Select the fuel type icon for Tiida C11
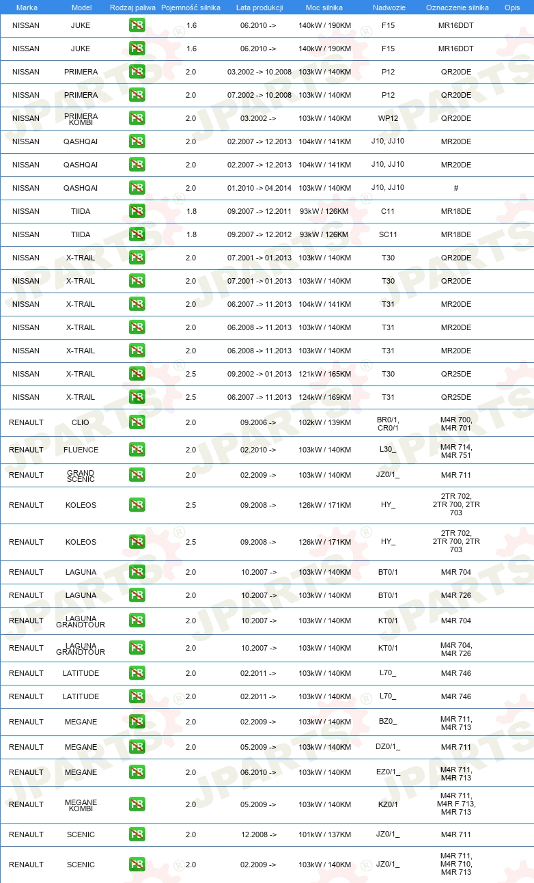This screenshot has width=534, height=883. pyautogui.click(x=137, y=211)
